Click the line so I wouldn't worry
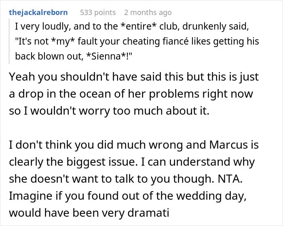This screenshot has height=226, width=283. click(x=109, y=111)
